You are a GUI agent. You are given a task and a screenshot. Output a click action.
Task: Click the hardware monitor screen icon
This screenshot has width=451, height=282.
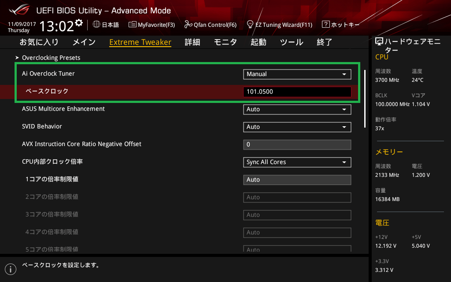coord(379,42)
